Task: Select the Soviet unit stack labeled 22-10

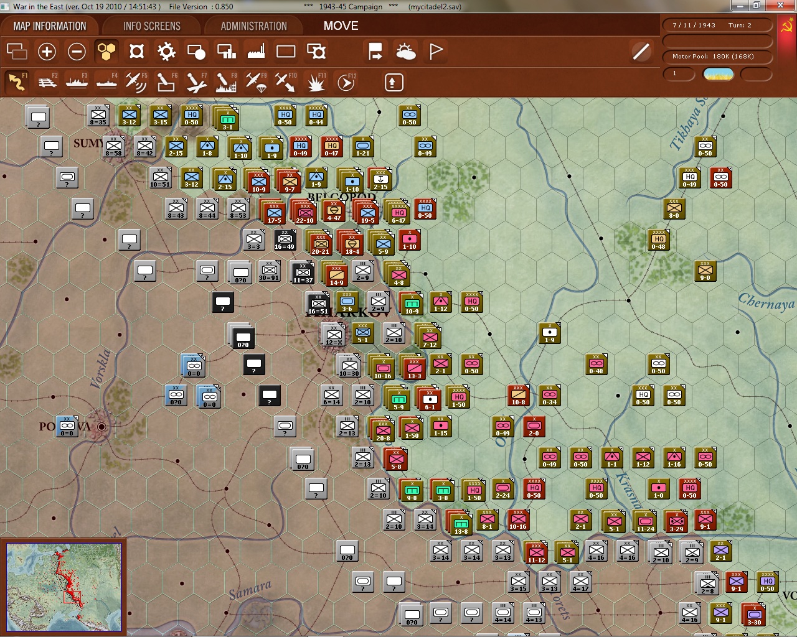Action: (305, 212)
